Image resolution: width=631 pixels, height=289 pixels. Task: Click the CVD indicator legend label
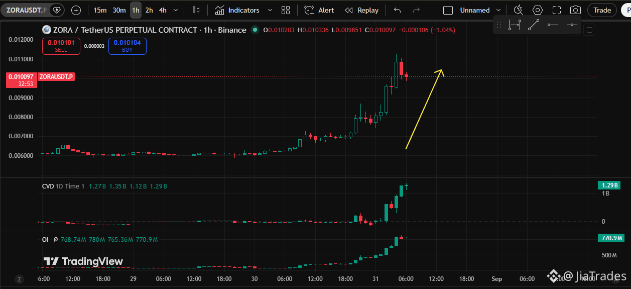pos(48,186)
